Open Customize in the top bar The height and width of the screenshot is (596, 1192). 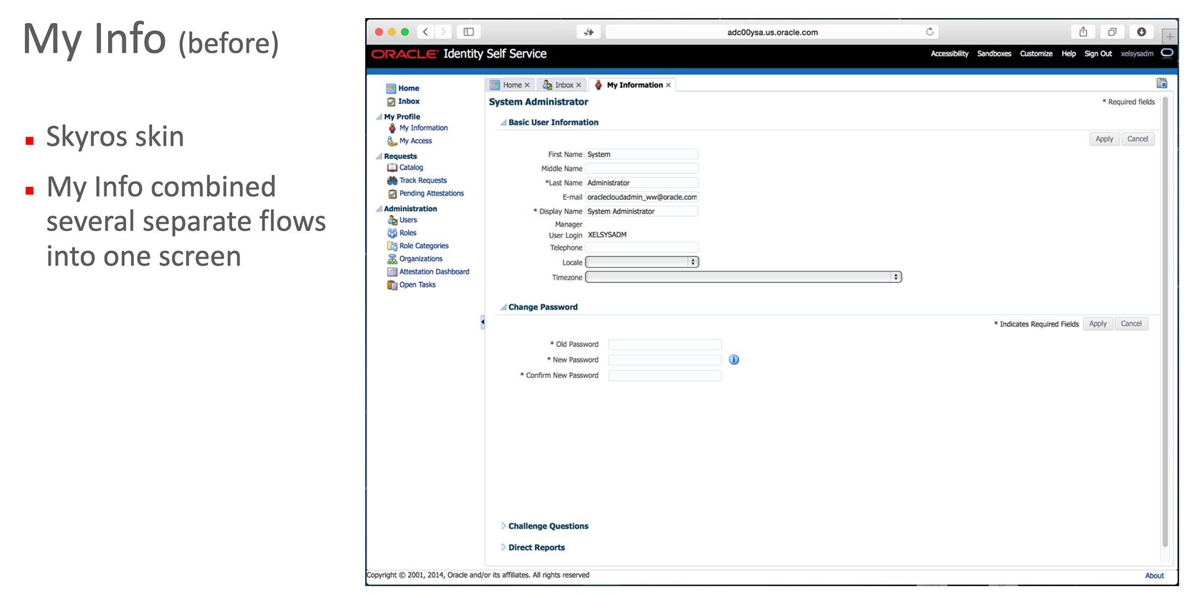(1036, 53)
